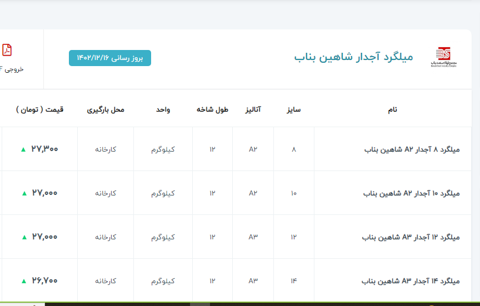Click the 'قیمت ( تومان )' column header
Screen dimensions: 480x306
click(40, 109)
